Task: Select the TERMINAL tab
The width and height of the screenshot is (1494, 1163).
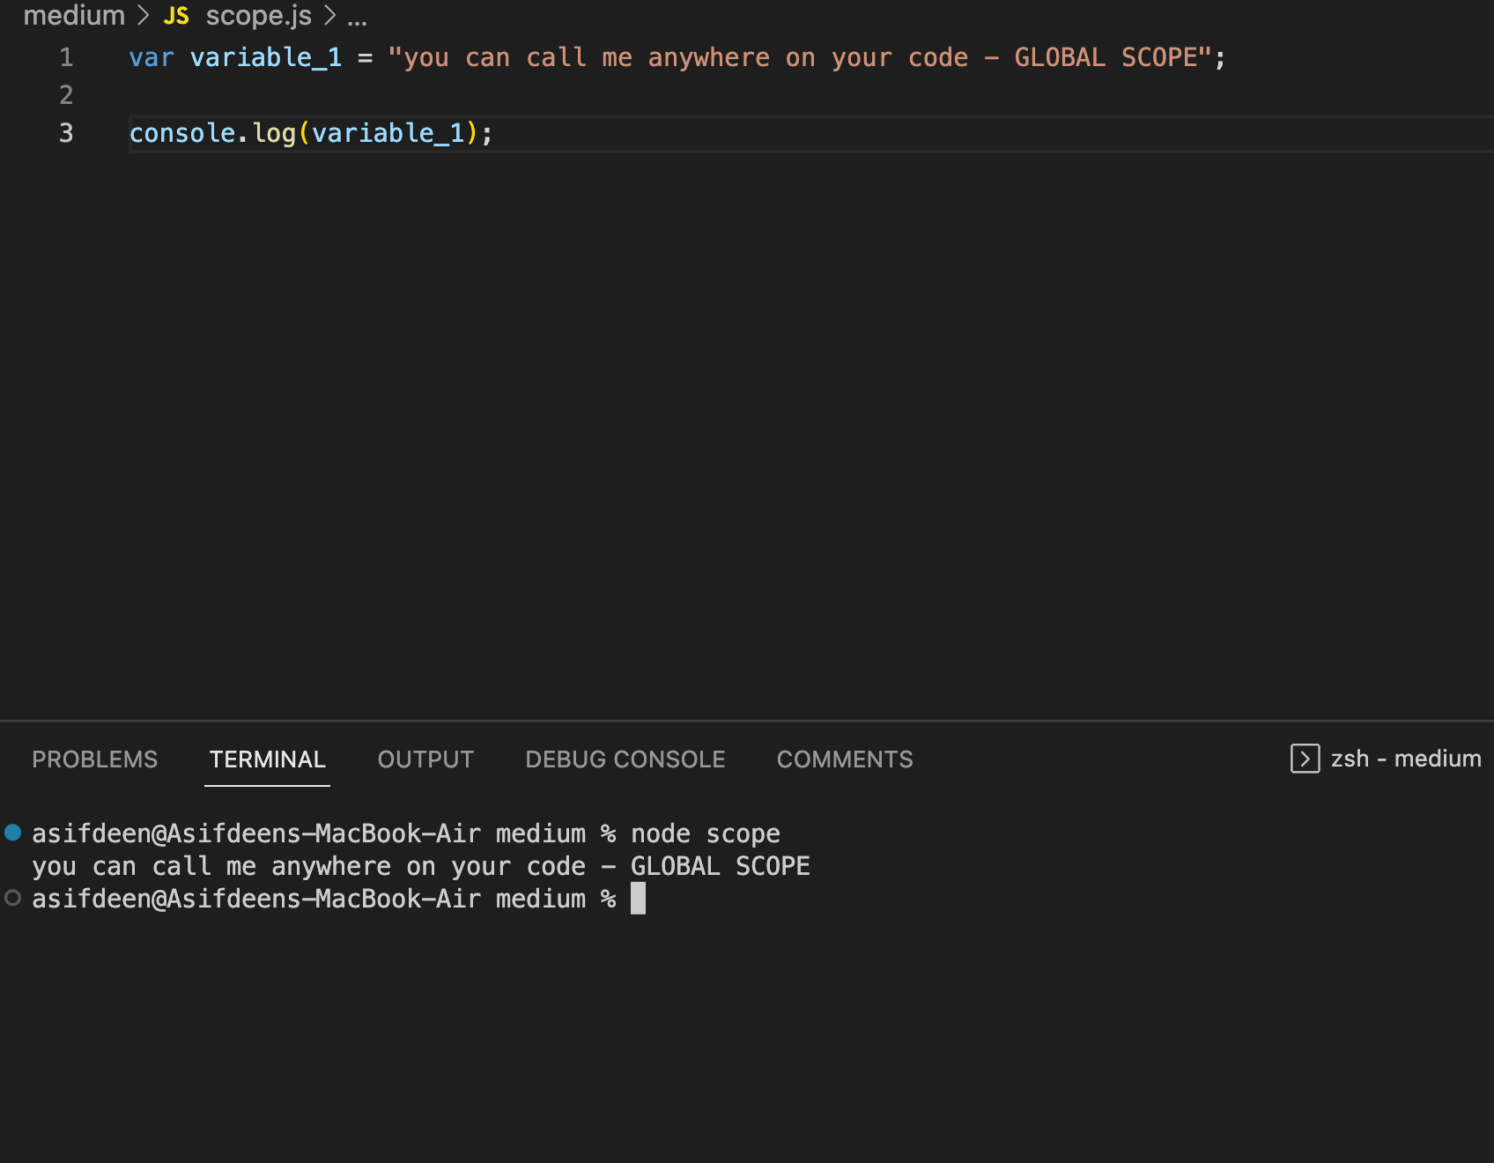Action: point(267,759)
